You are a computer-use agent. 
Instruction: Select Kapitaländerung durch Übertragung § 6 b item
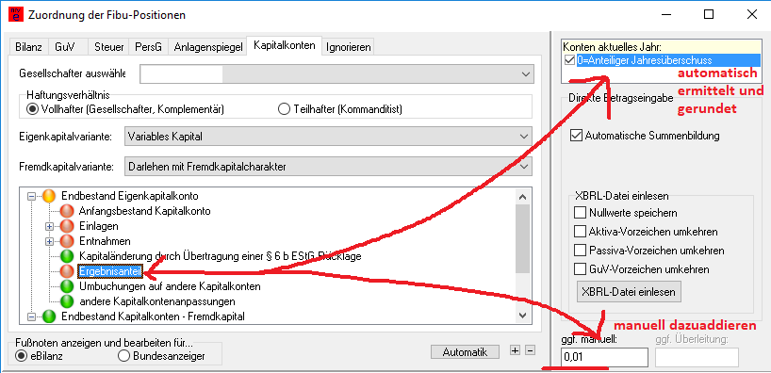(x=221, y=256)
